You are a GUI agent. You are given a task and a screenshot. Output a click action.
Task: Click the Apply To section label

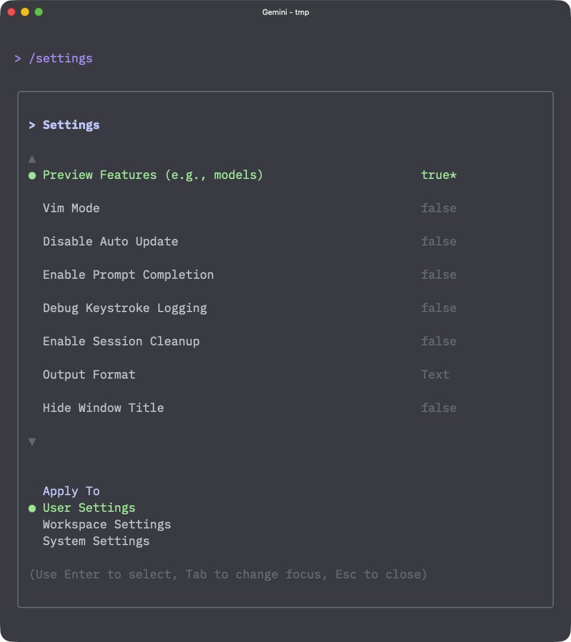pyautogui.click(x=71, y=491)
